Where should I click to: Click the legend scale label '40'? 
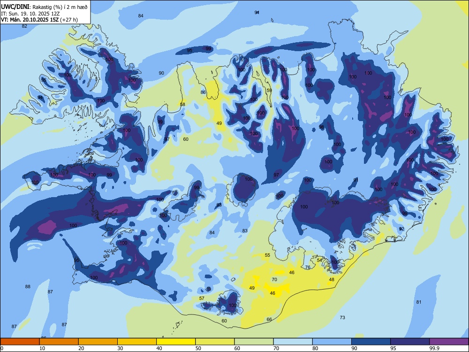coord(159,348)
